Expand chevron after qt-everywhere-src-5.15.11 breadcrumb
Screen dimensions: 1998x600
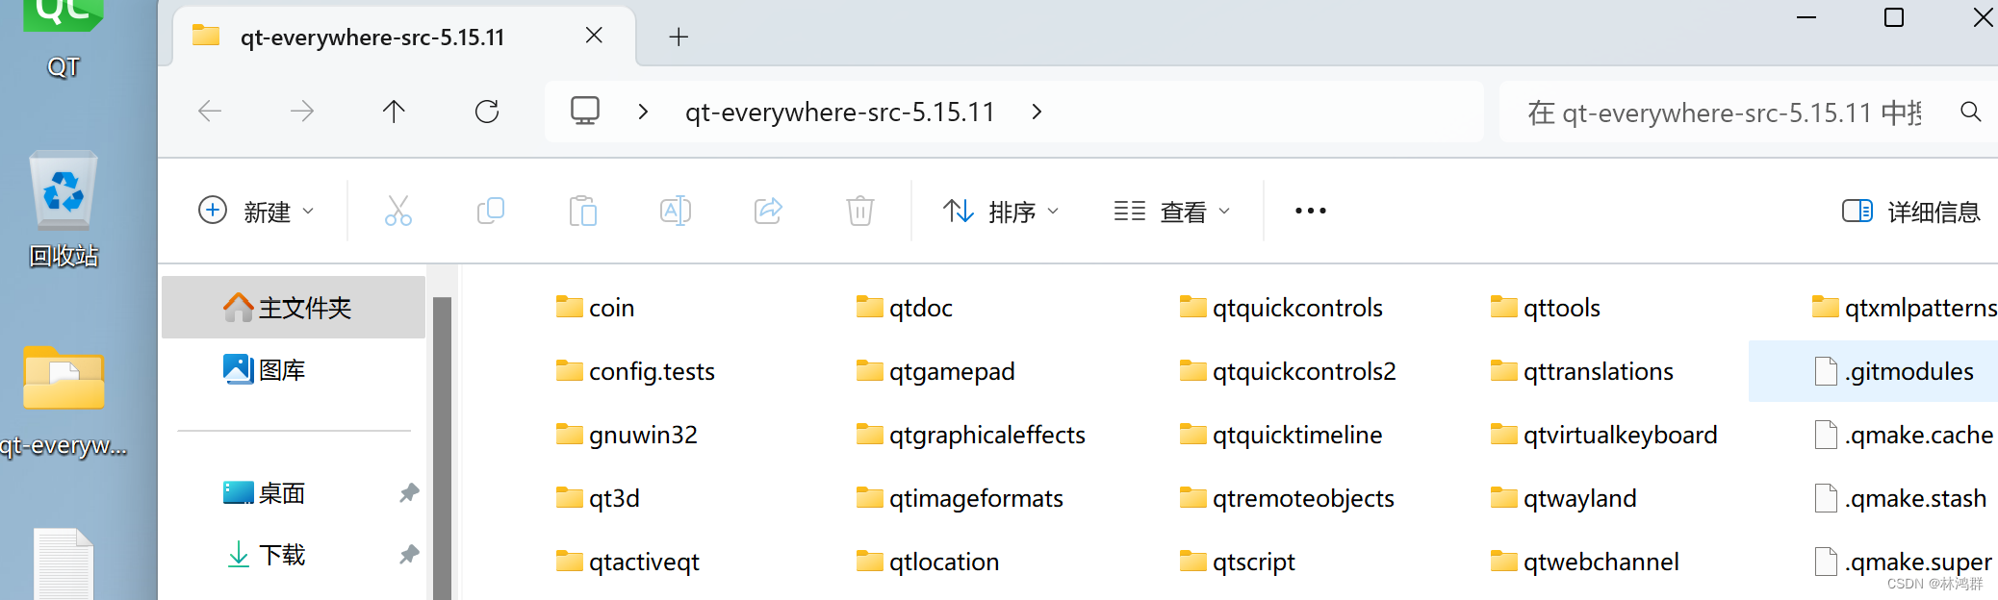pyautogui.click(x=1037, y=112)
